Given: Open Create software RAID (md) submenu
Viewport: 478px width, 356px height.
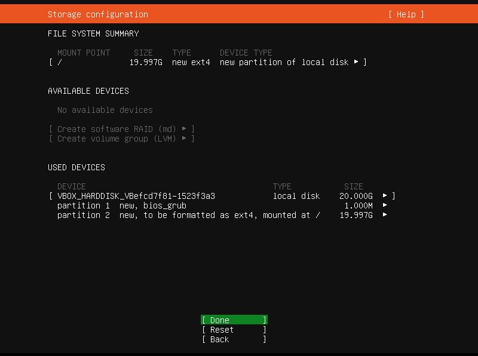Looking at the screenshot, I should [121, 129].
